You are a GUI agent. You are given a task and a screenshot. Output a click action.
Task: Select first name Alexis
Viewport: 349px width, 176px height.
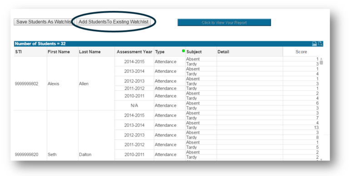pyautogui.click(x=53, y=84)
